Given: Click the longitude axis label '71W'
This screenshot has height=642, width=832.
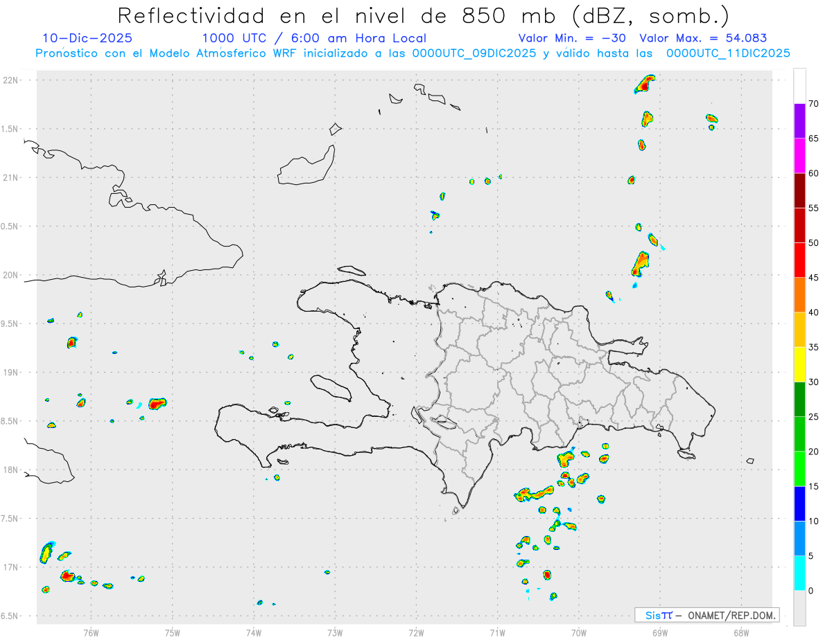Looking at the screenshot, I should (497, 632).
